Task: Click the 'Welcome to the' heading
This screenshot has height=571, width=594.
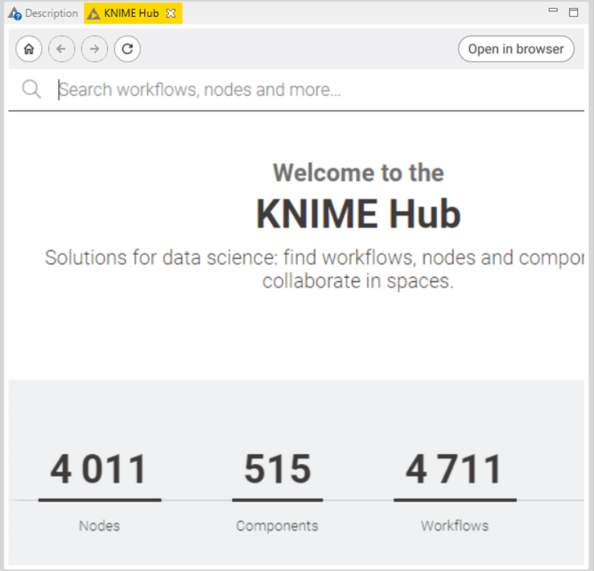Action: (x=358, y=173)
